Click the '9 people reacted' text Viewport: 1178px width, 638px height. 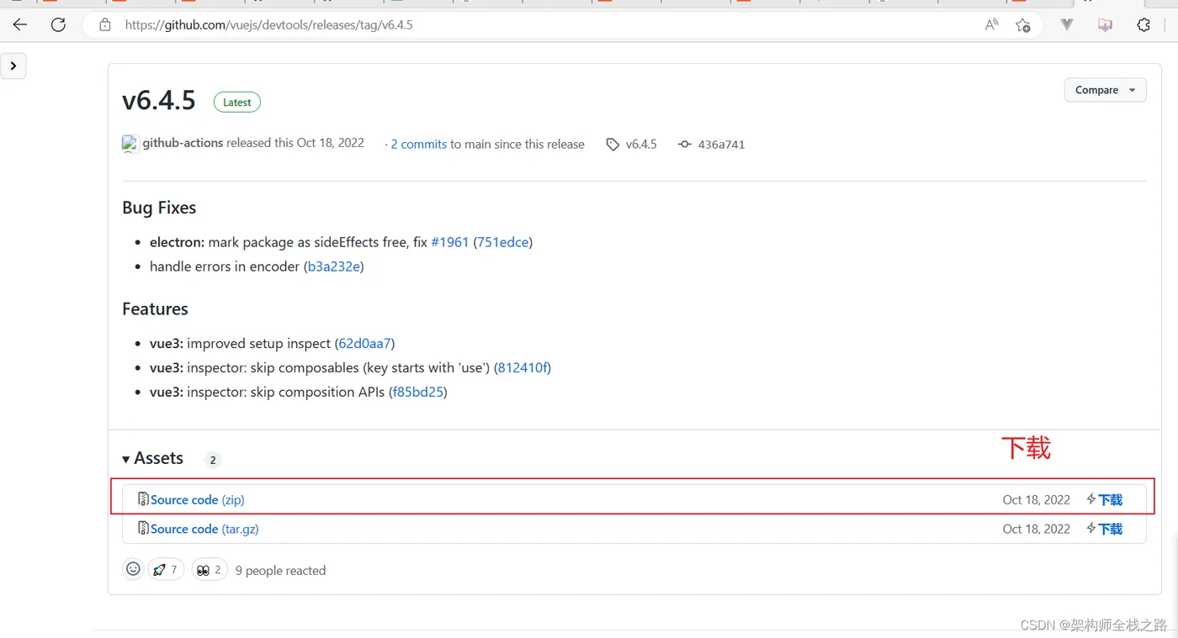280,570
